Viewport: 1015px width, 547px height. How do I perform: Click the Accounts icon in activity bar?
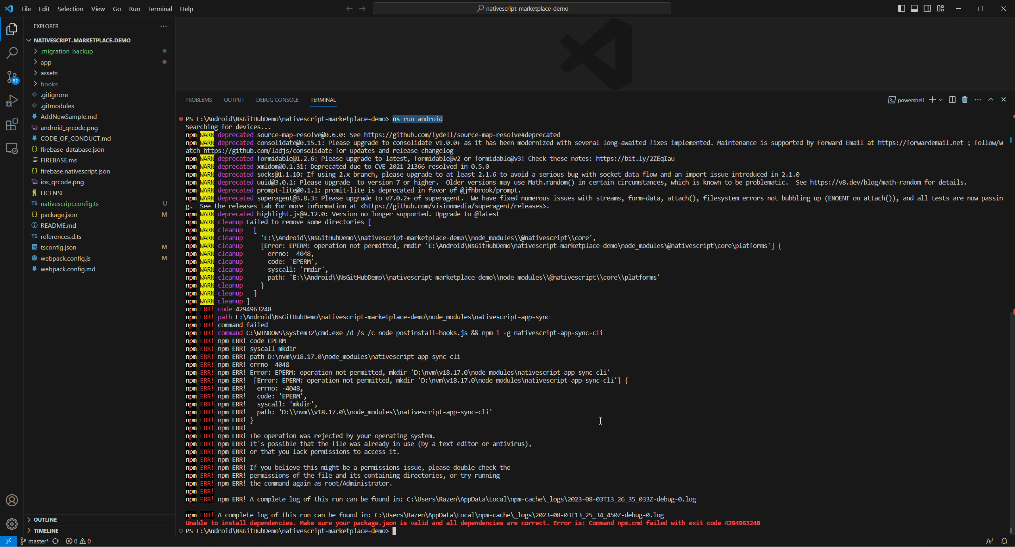pyautogui.click(x=12, y=500)
